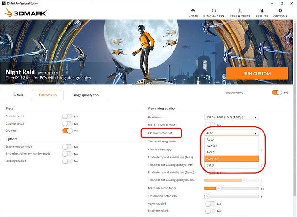Open the Image quality tool tab

point(86,95)
